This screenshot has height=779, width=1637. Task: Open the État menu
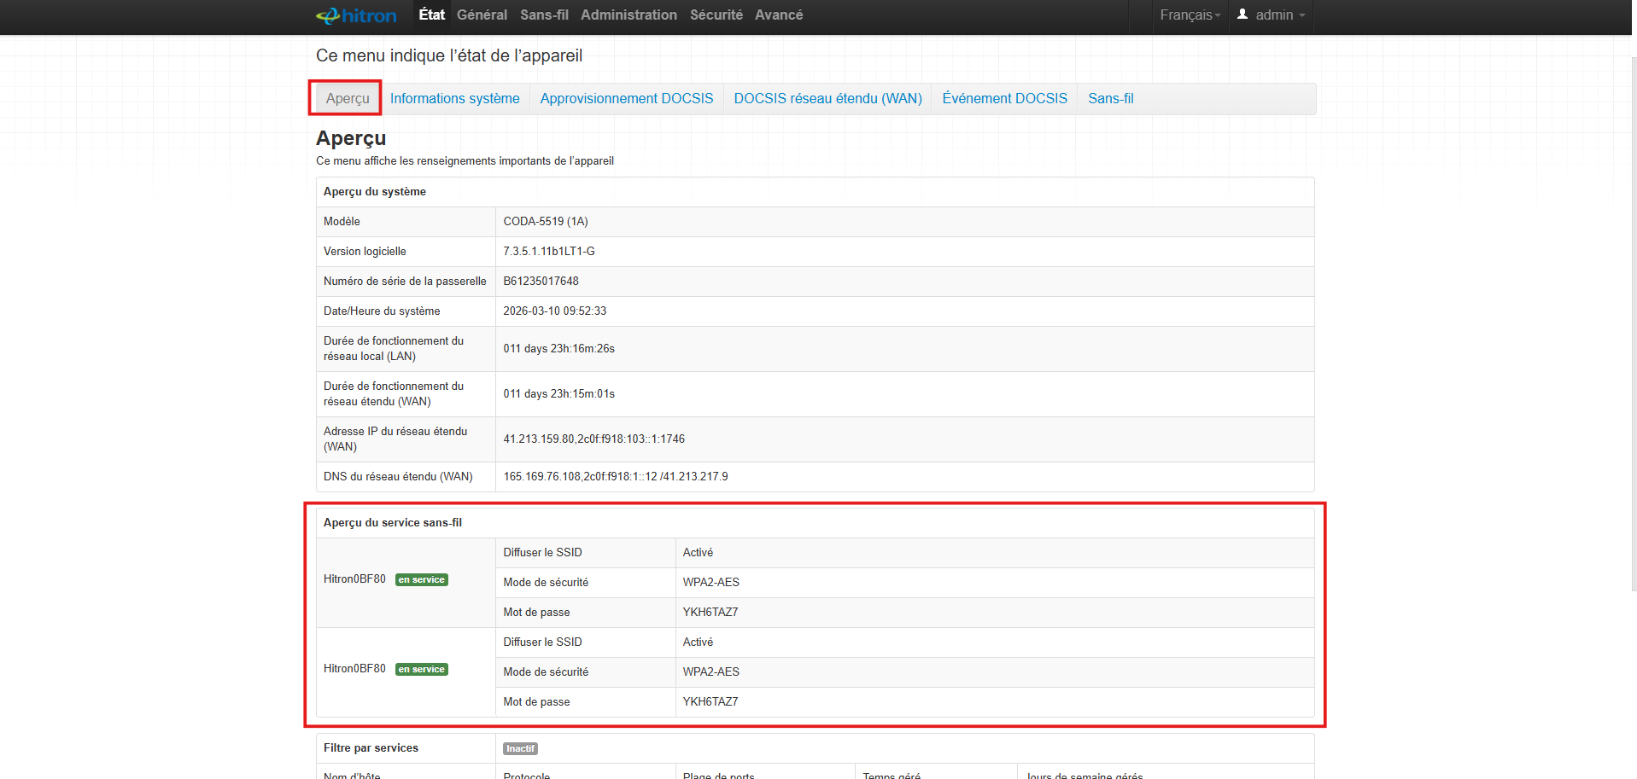coord(431,15)
